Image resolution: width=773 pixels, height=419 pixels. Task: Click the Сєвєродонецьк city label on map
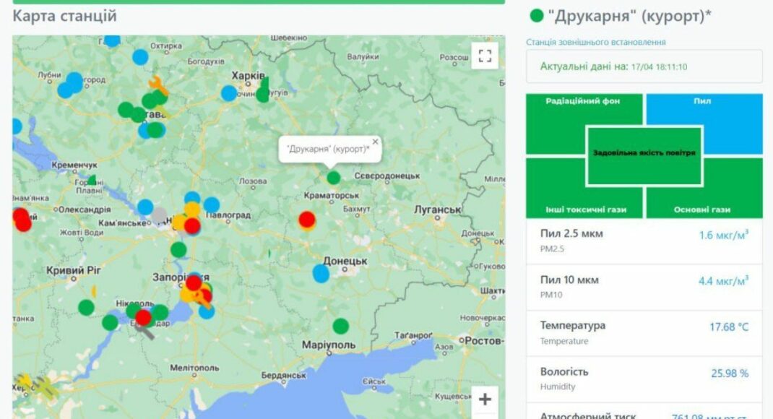(387, 176)
